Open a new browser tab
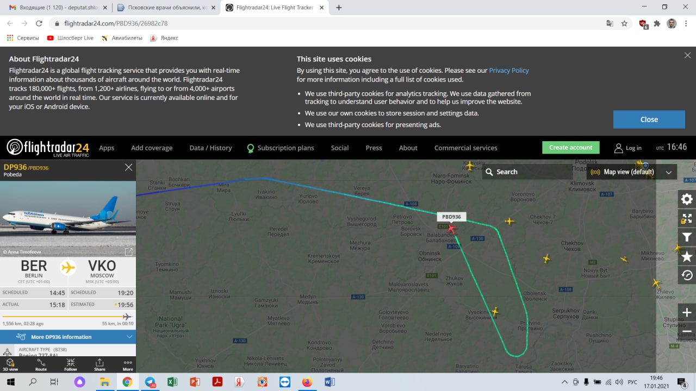Image resolution: width=696 pixels, height=391 pixels. (339, 8)
